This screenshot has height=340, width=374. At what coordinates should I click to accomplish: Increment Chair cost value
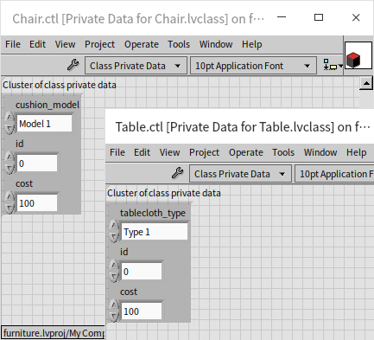point(10,197)
